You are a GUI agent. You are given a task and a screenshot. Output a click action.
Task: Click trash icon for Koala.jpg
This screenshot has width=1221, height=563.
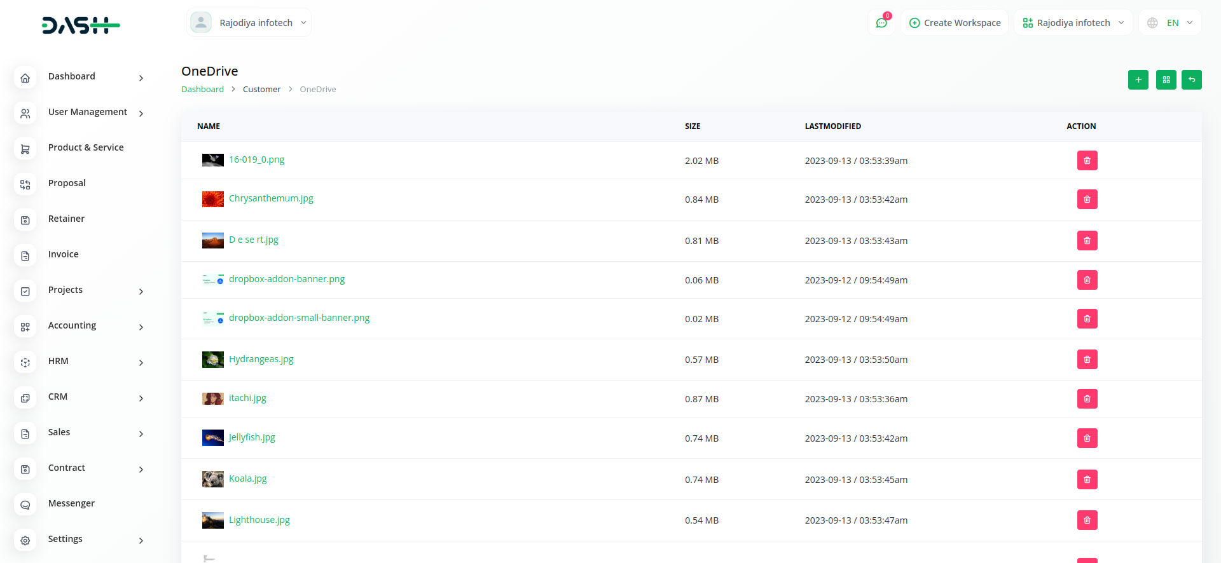(1087, 480)
